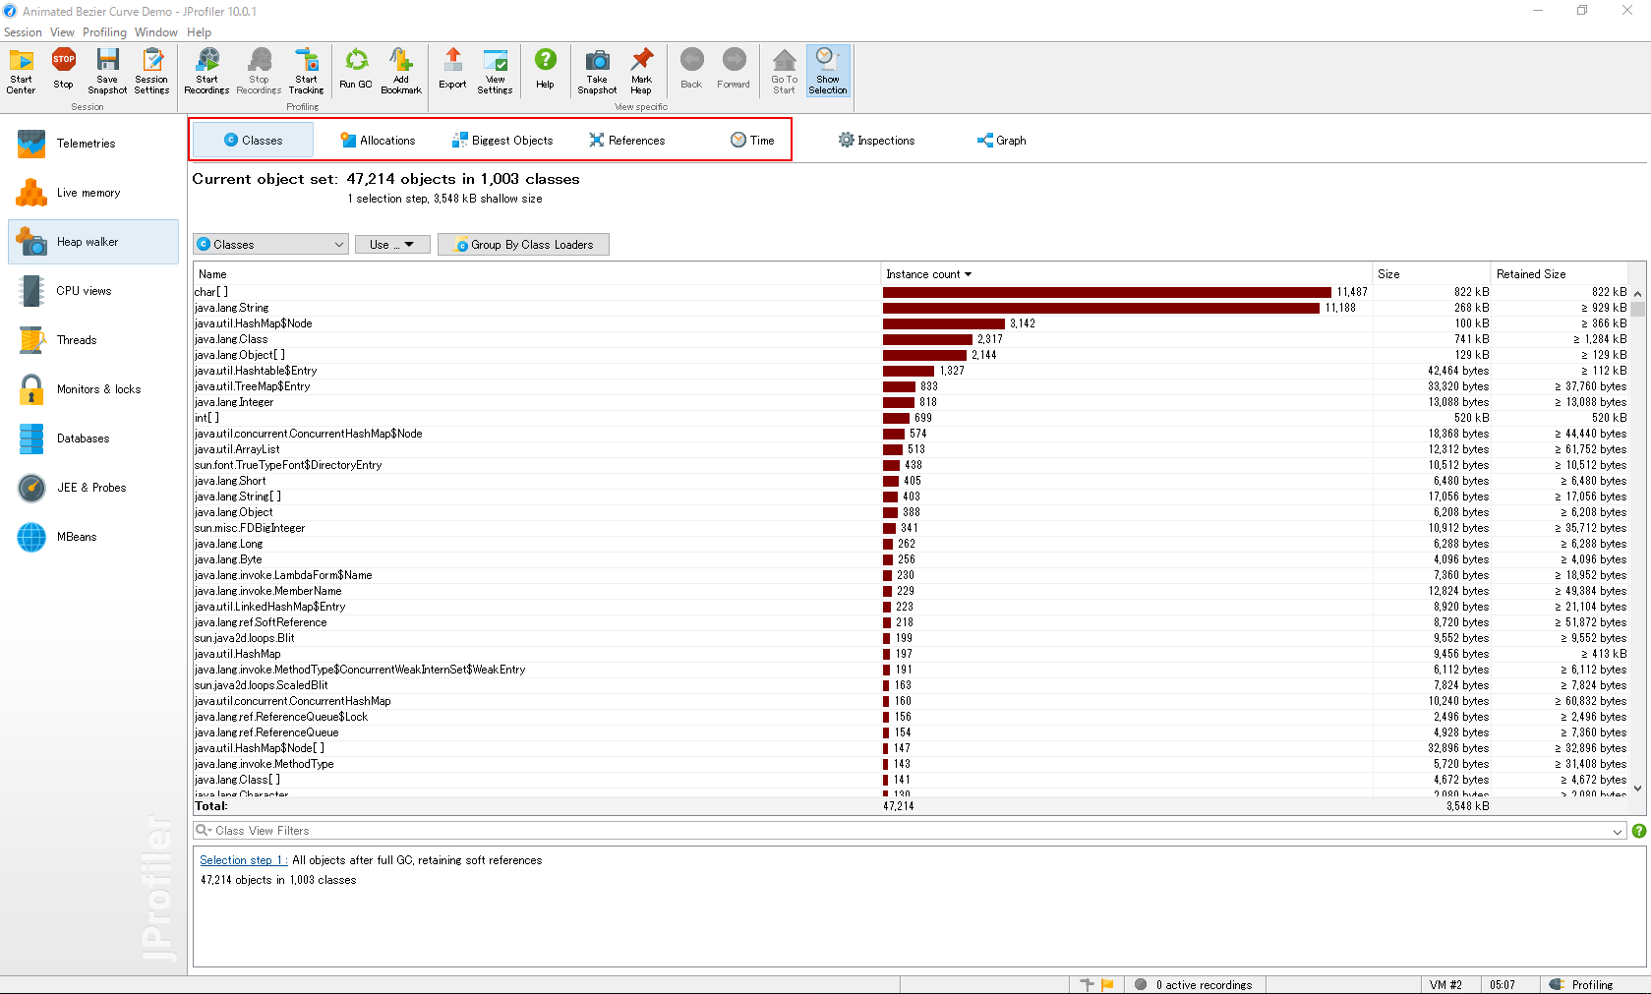Toggle the Show Selection button
This screenshot has height=994, width=1651.
point(828,71)
